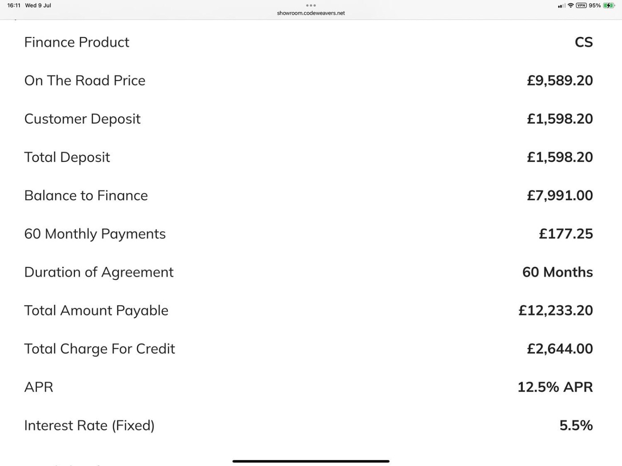Tap the home indicator bar

point(311,461)
